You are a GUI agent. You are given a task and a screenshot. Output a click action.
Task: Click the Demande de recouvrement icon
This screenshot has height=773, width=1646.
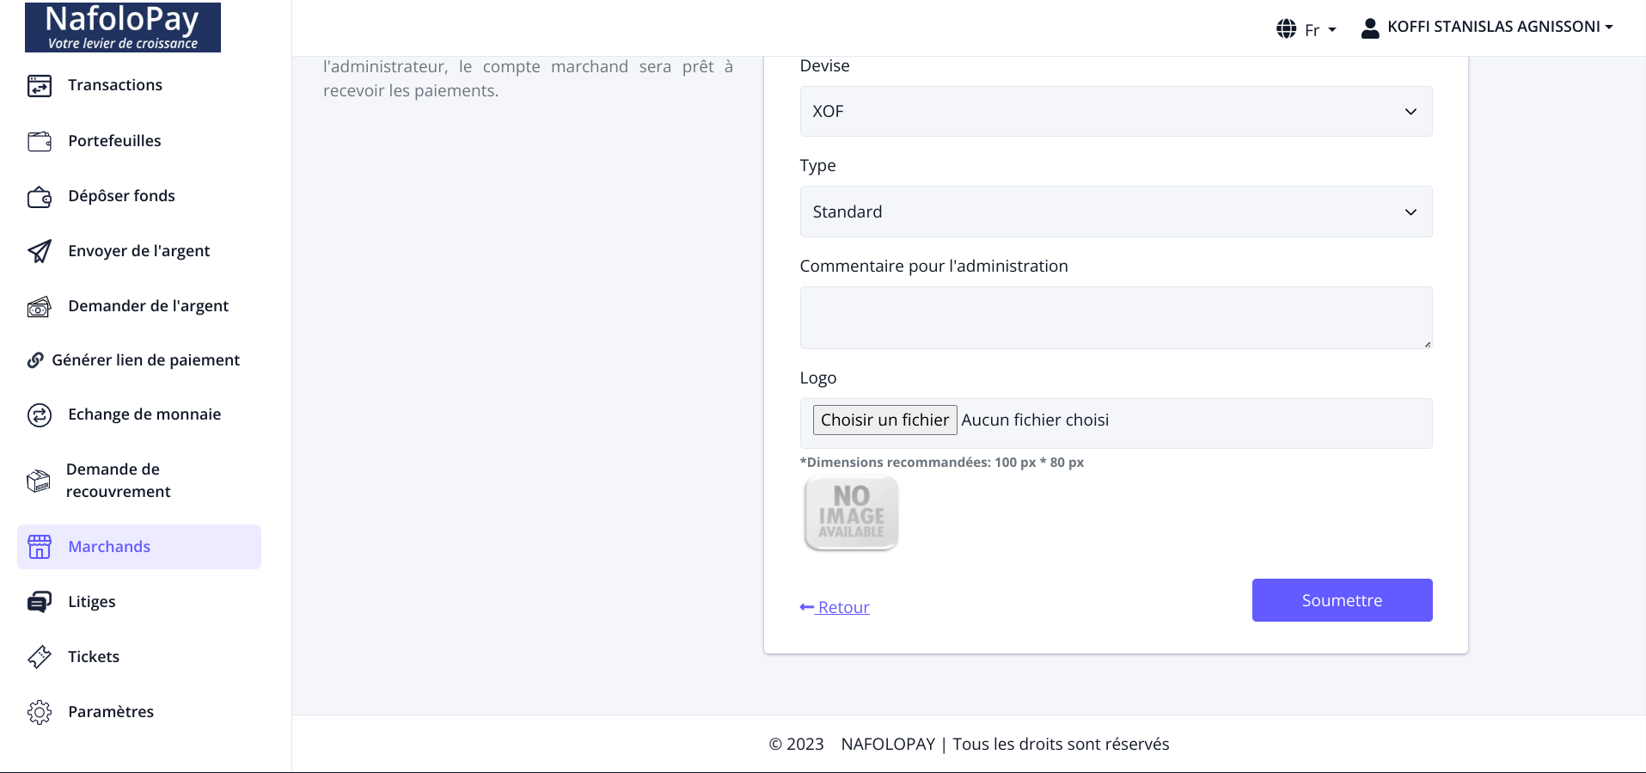click(39, 481)
